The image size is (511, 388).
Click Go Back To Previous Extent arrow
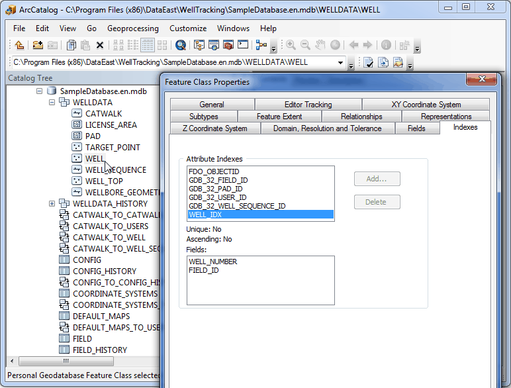coord(353,45)
